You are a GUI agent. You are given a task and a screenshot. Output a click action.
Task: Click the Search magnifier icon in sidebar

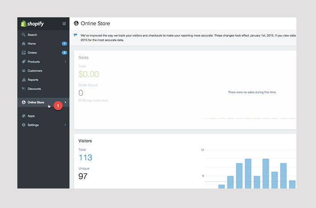click(x=23, y=35)
